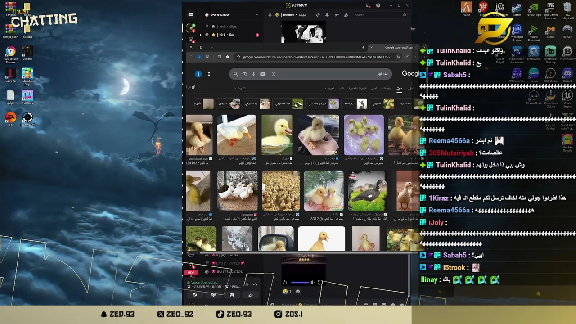Open browser extensions puzzle icon
Viewport: 576px width, 324px height.
tap(220, 57)
